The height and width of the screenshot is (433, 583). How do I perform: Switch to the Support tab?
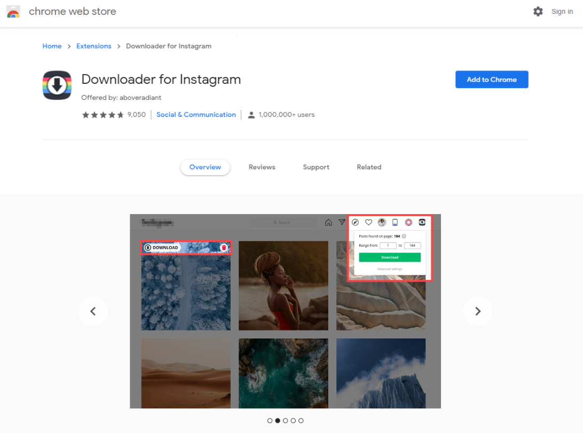coord(316,167)
